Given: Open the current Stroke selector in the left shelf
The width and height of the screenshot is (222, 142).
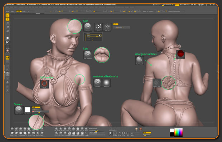Looking at the screenshot, I should point(8,43).
